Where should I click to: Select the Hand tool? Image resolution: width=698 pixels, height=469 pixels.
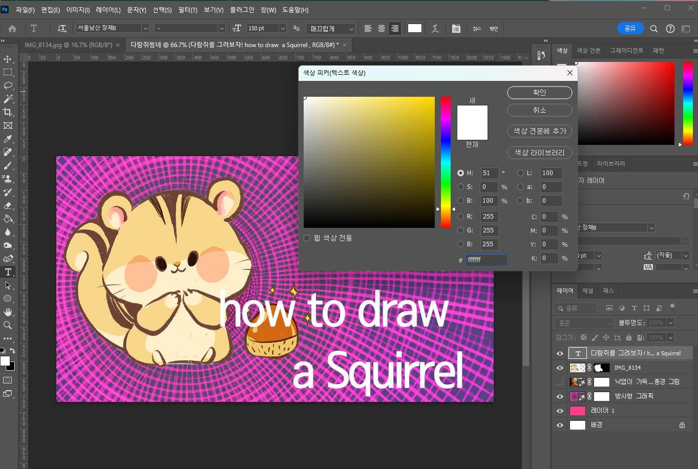click(8, 312)
